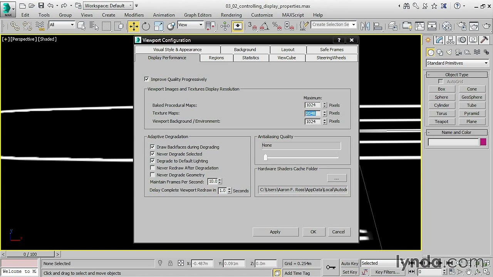The width and height of the screenshot is (493, 277).
Task: Select the Bind to Space Warp tool
Action: coord(40,26)
